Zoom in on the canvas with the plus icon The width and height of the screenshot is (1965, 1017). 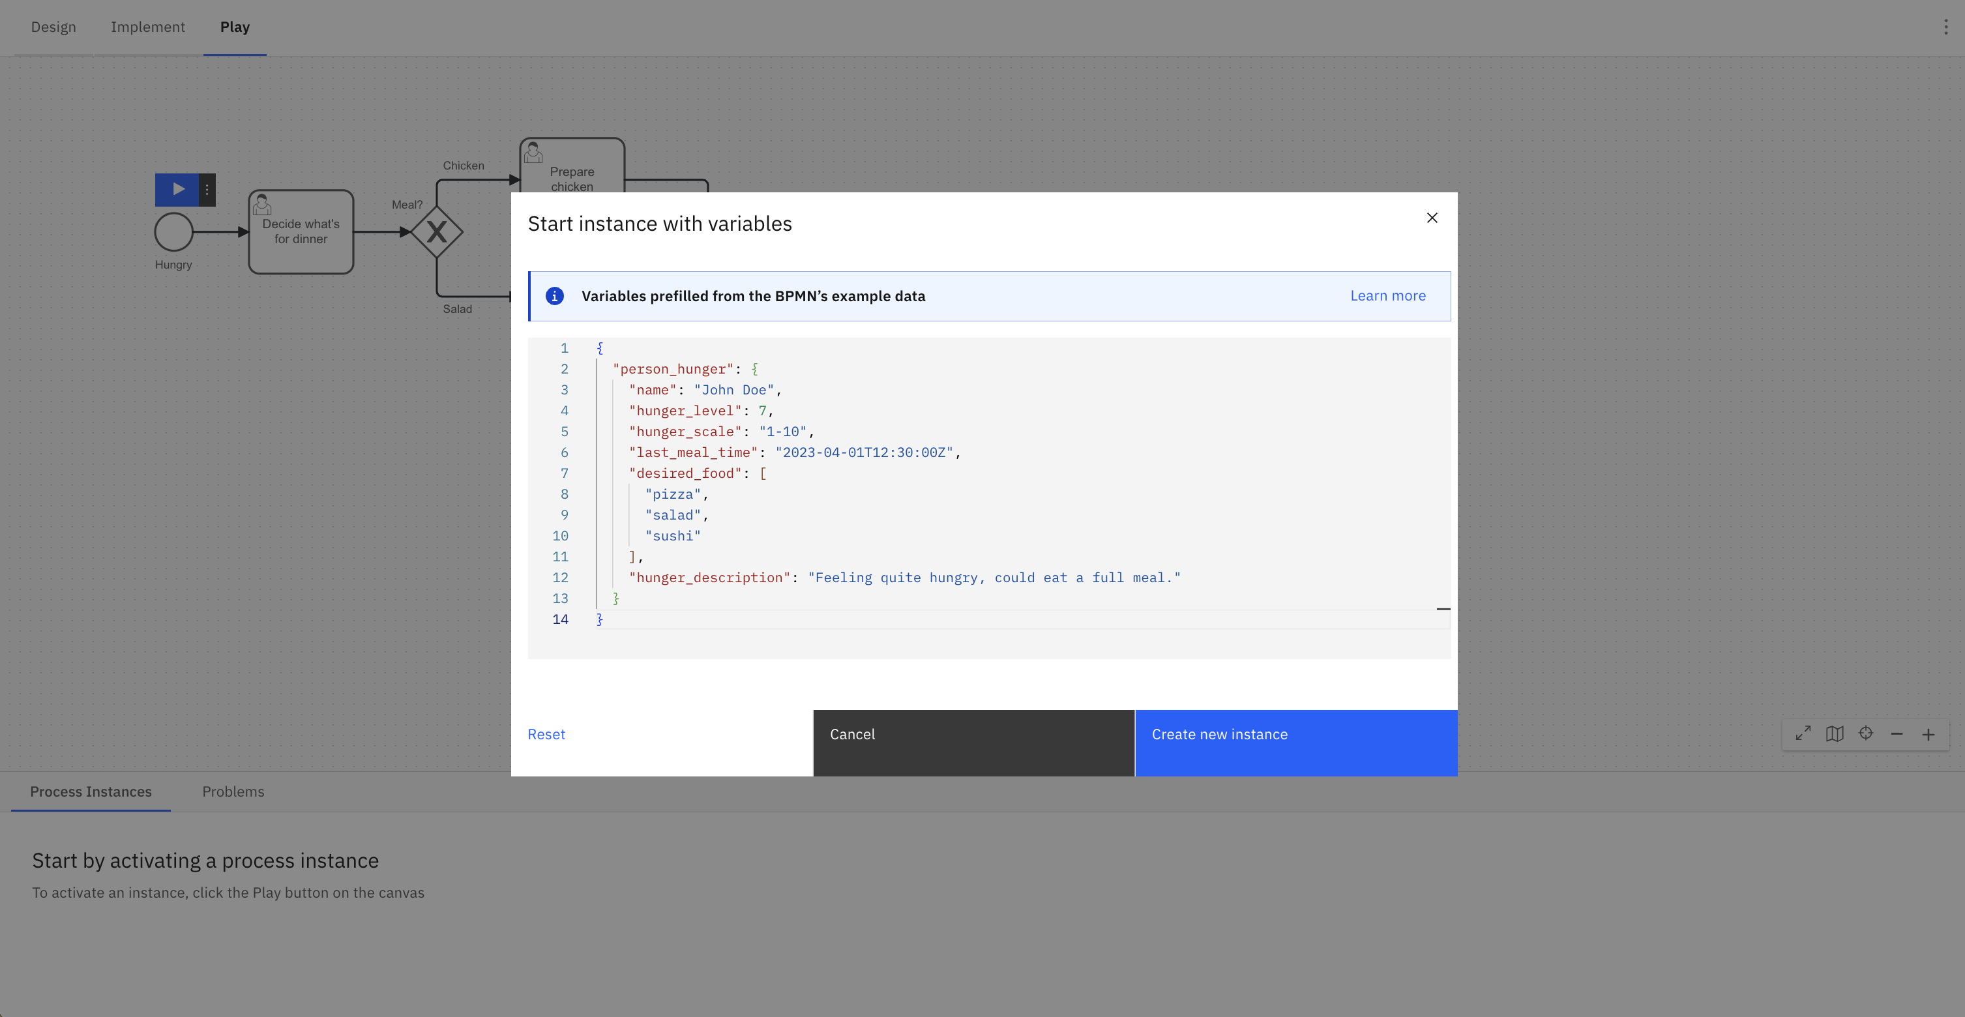pyautogui.click(x=1928, y=734)
